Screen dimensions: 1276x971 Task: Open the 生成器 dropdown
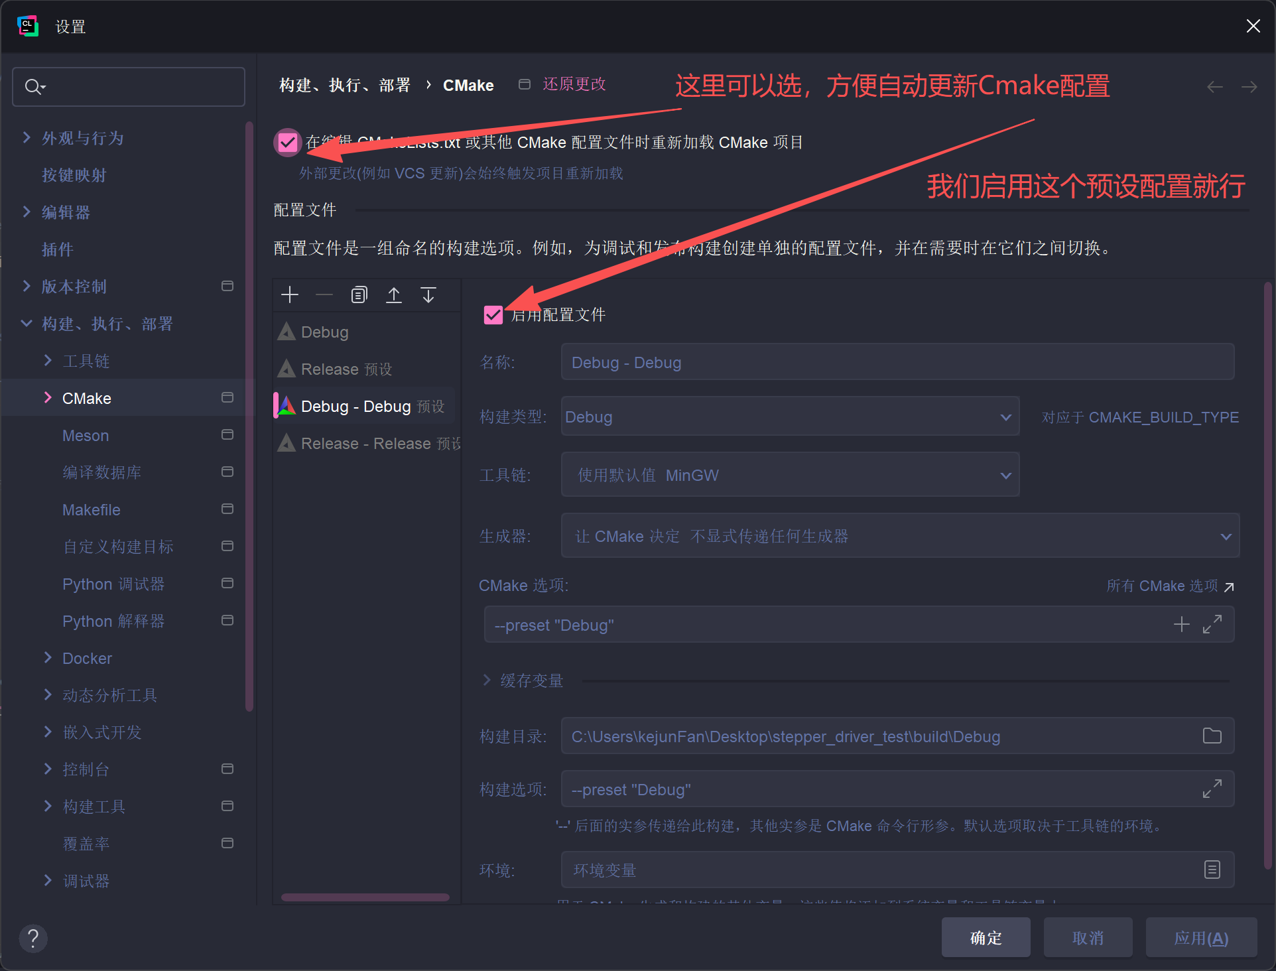click(900, 536)
